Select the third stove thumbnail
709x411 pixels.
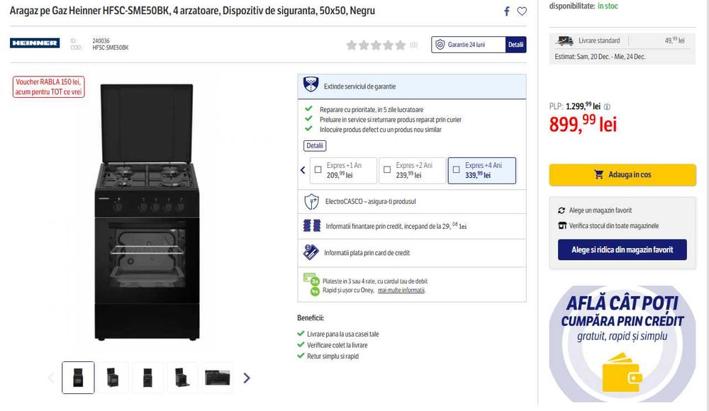(148, 378)
